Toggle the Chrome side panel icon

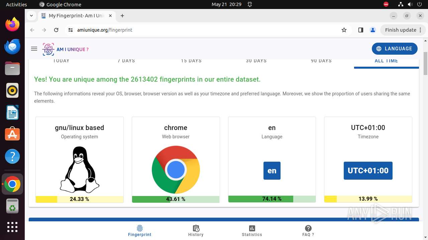[x=360, y=30]
